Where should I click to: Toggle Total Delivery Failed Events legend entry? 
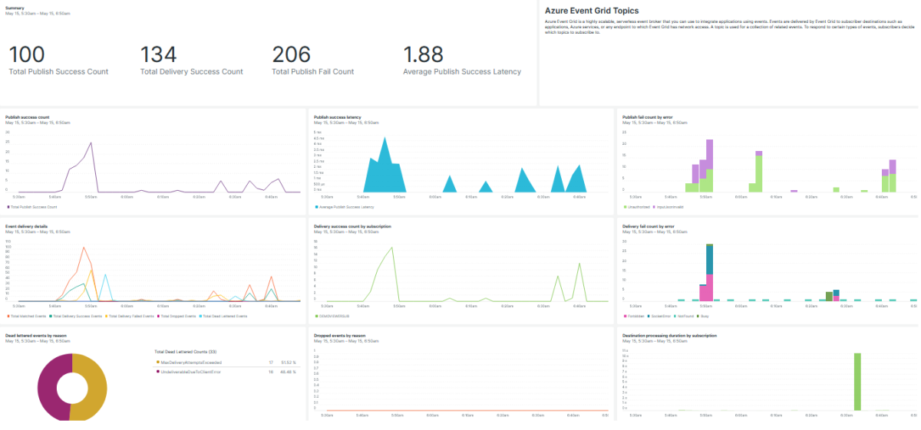(130, 316)
